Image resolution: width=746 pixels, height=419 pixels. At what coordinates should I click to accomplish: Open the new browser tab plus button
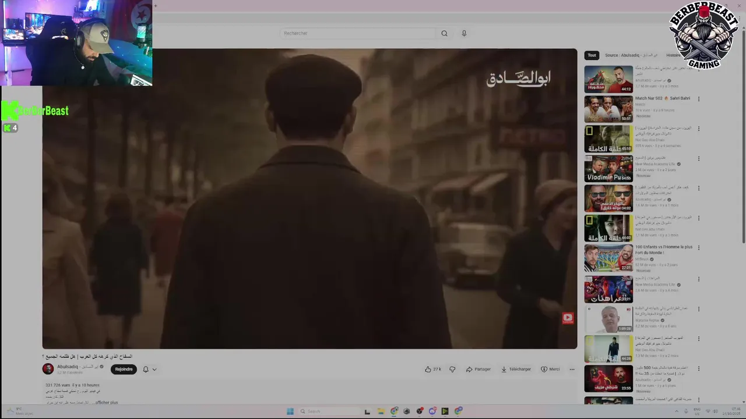pyautogui.click(x=156, y=6)
